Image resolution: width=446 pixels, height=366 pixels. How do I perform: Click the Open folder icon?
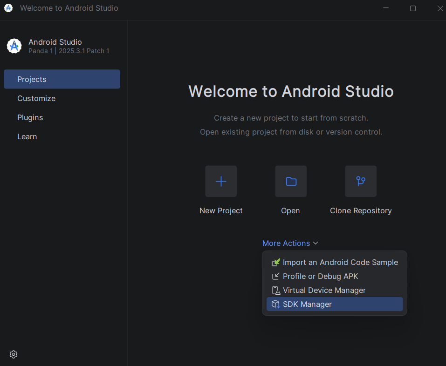click(291, 181)
